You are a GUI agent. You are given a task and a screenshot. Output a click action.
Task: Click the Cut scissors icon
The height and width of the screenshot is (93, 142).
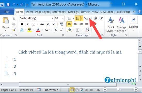pyautogui.click(x=14, y=18)
